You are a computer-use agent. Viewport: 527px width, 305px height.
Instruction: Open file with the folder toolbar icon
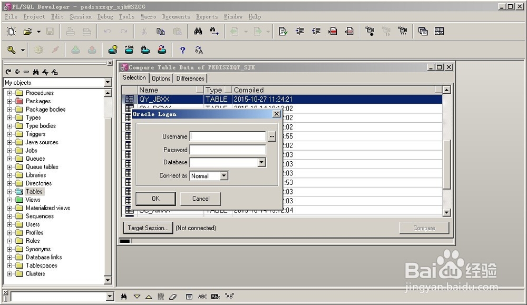27,32
